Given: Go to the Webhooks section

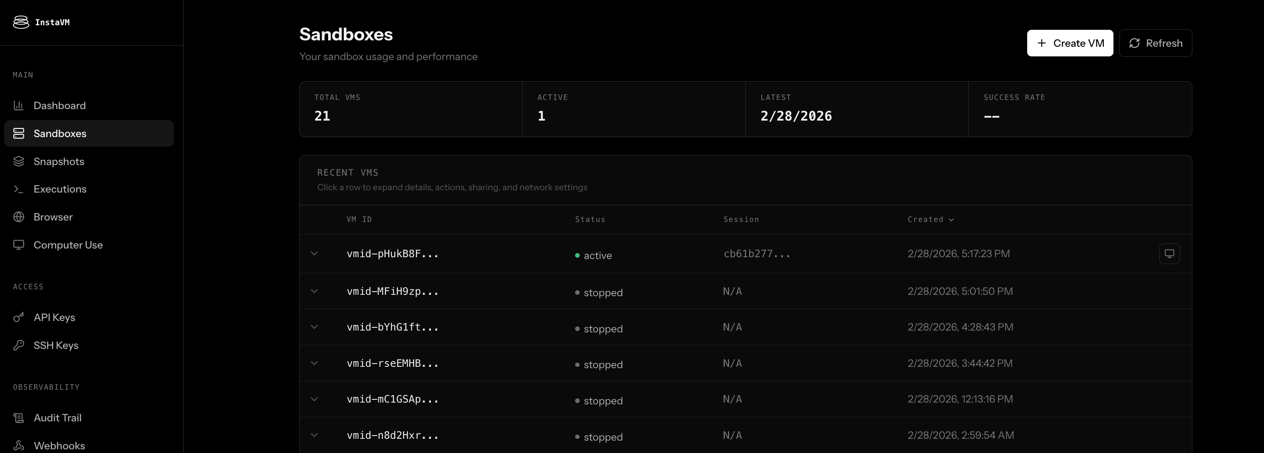Looking at the screenshot, I should click(59, 446).
